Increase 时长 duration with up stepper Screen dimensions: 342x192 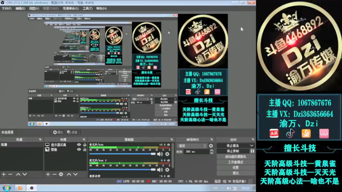pos(212,151)
